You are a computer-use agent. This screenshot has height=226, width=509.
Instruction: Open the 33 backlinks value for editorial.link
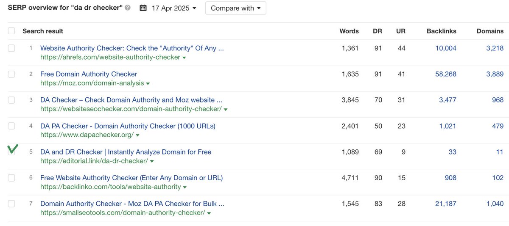[x=453, y=152]
